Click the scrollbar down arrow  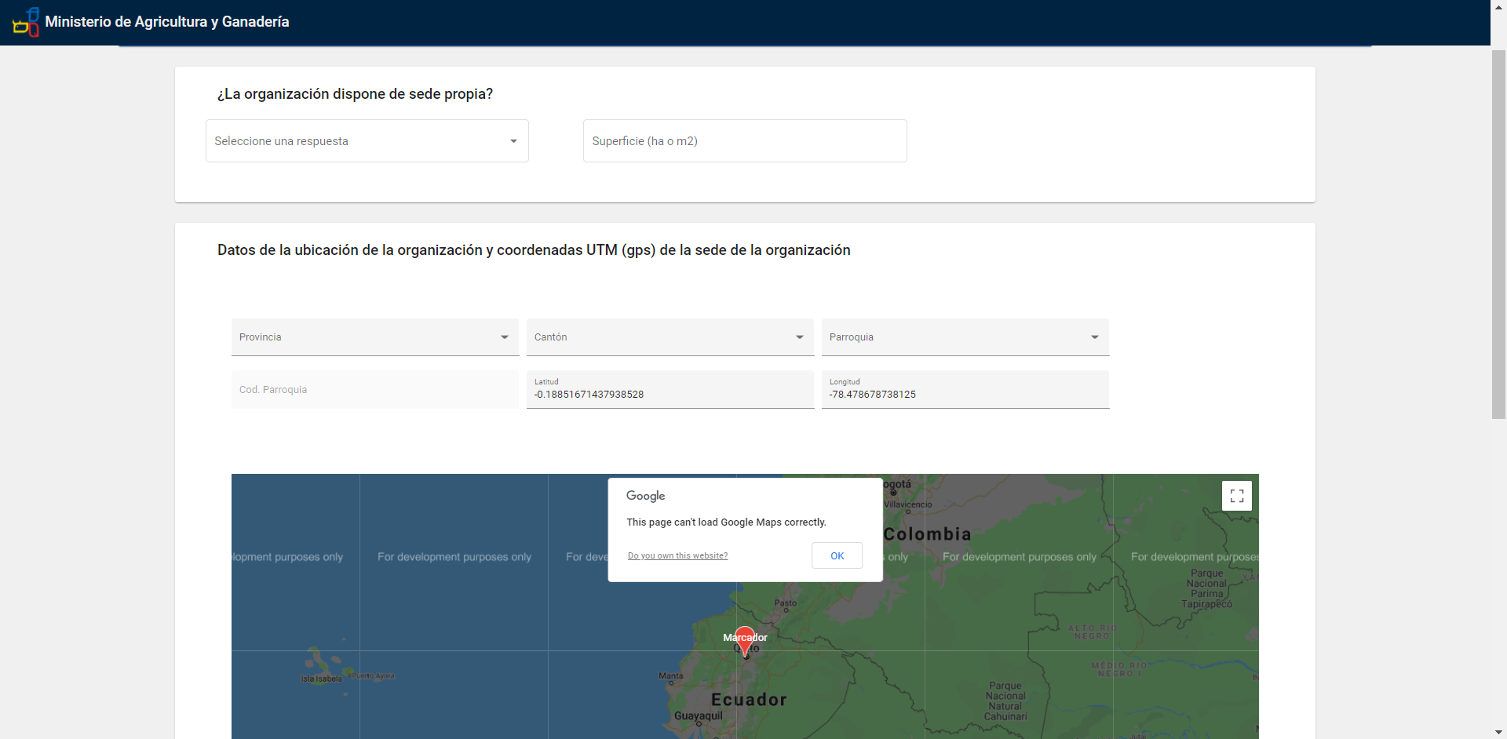1498,733
